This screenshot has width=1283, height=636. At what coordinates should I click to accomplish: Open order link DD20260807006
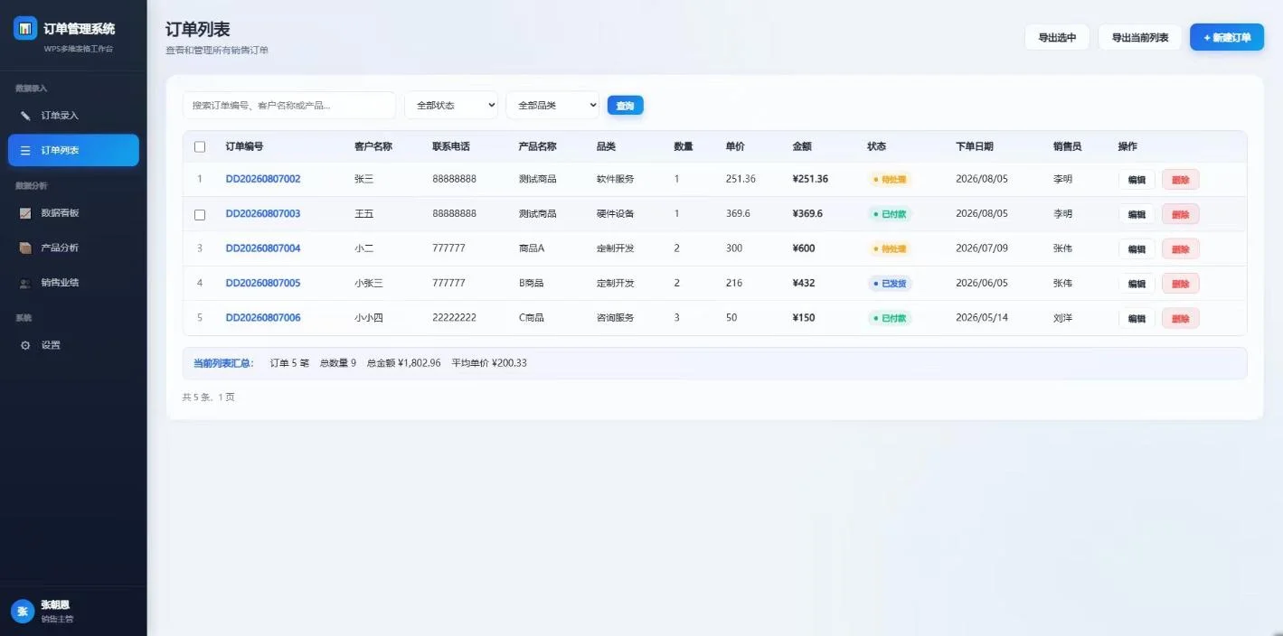(263, 318)
